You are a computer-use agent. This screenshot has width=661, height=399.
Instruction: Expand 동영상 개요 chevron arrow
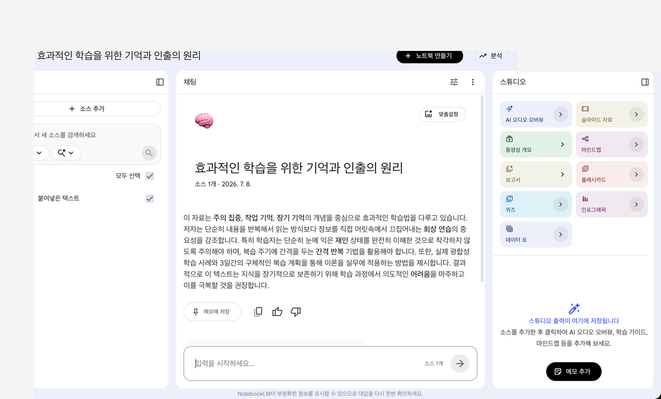click(562, 144)
